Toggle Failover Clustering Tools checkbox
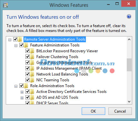Viewport: 138px width, 121px height. pos(27,56)
